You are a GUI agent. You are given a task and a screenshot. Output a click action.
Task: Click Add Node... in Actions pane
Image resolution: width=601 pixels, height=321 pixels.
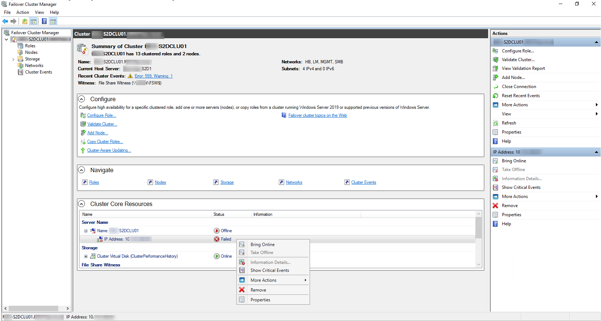[x=513, y=78]
